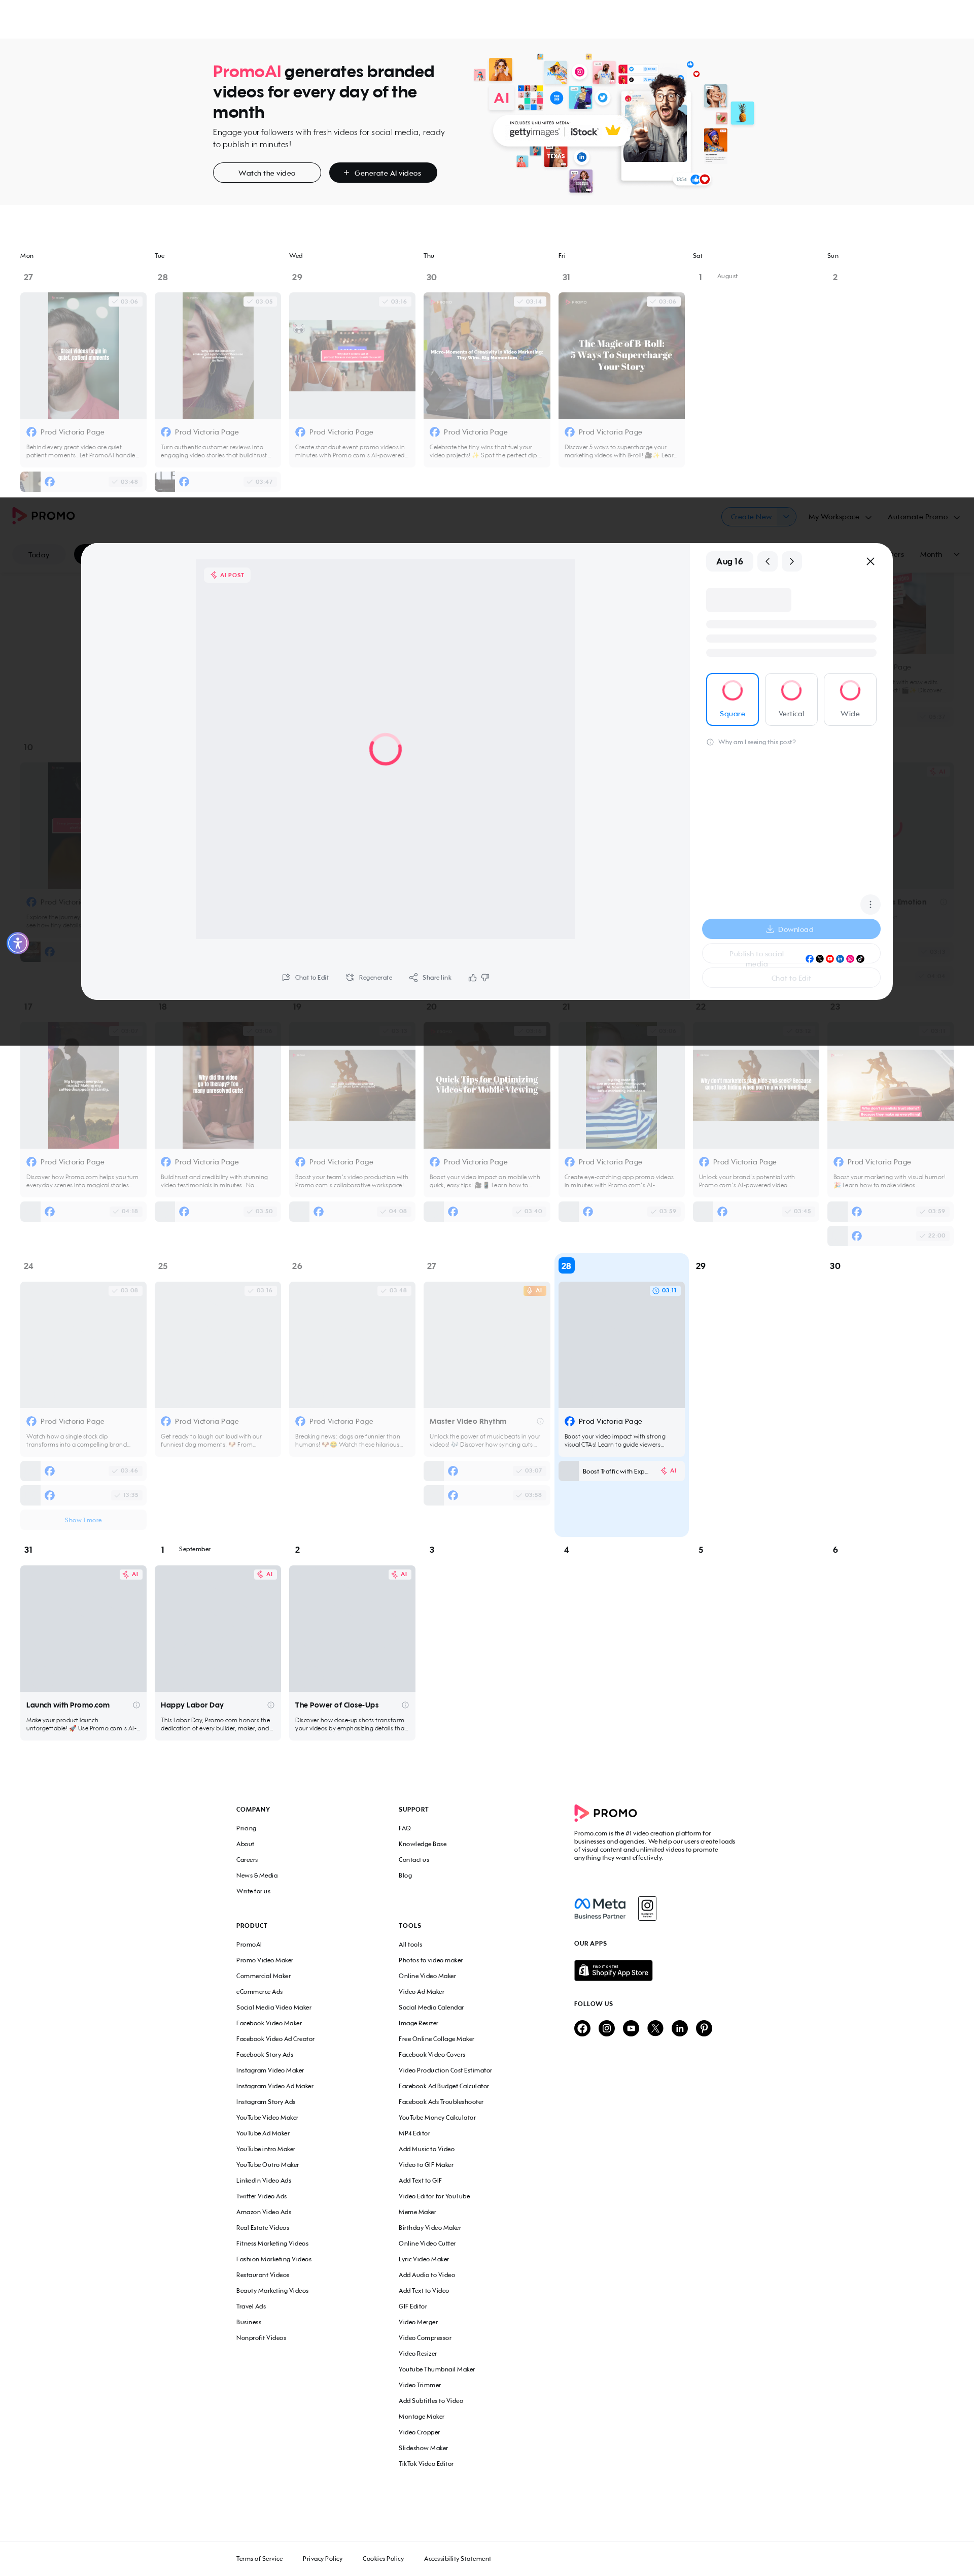Click the footer PROMO logo
The width and height of the screenshot is (974, 2576).
pyautogui.click(x=605, y=1813)
